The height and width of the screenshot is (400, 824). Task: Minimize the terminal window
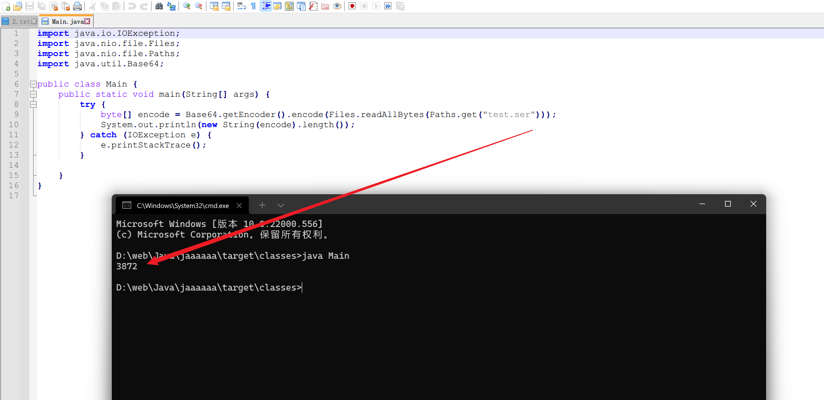pos(702,204)
